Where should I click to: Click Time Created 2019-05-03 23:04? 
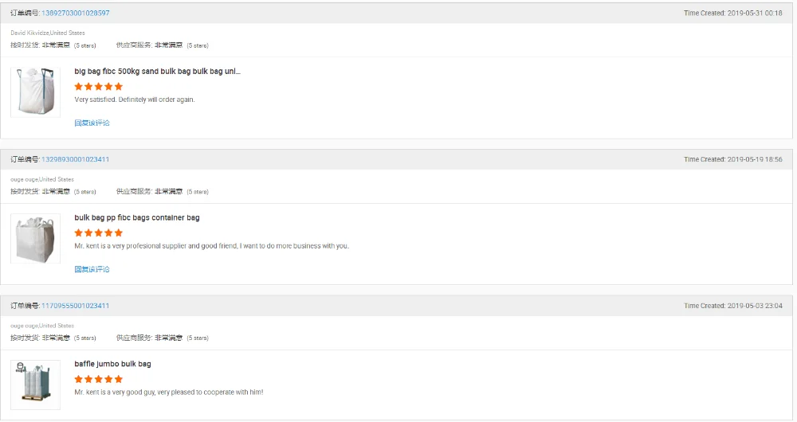click(732, 306)
